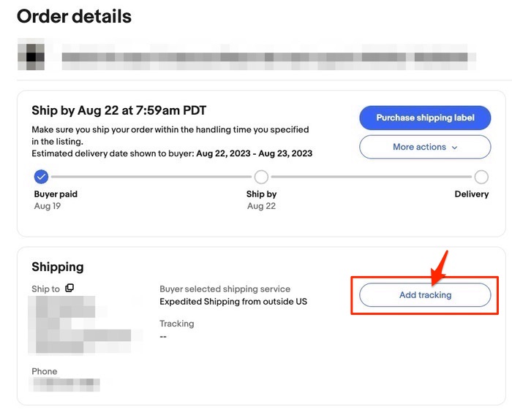Click the Order details page heading
Viewport: 512px width, 412px height.
click(74, 16)
